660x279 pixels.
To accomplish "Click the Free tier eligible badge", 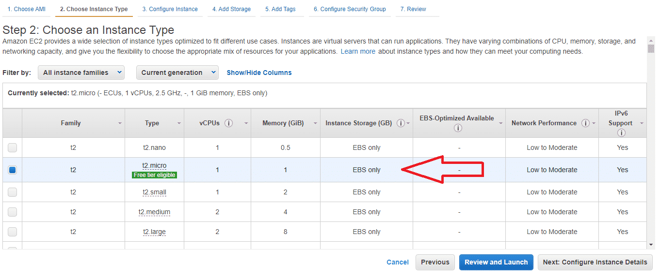I will pyautogui.click(x=154, y=175).
